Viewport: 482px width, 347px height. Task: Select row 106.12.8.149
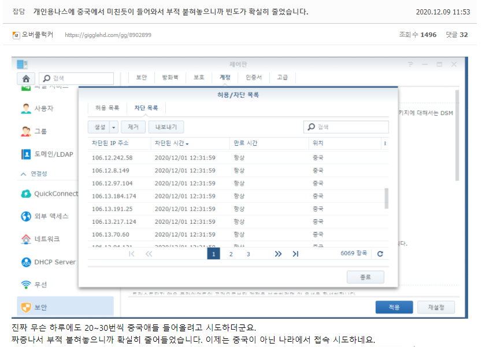(x=238, y=171)
